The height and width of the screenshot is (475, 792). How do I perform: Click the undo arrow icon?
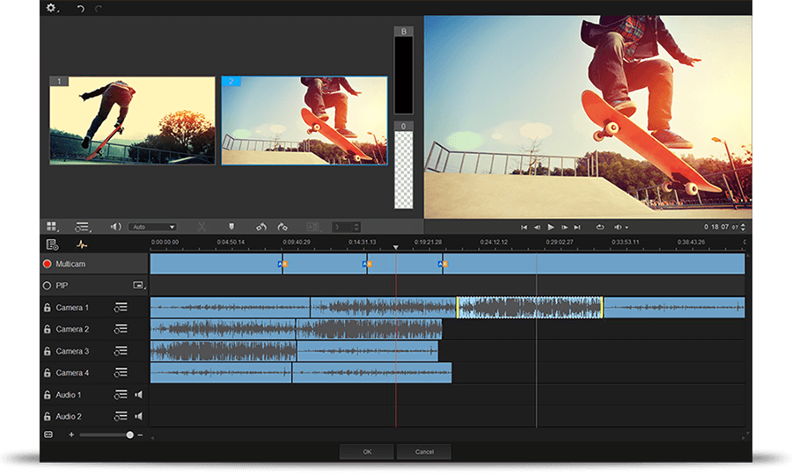coord(81,8)
